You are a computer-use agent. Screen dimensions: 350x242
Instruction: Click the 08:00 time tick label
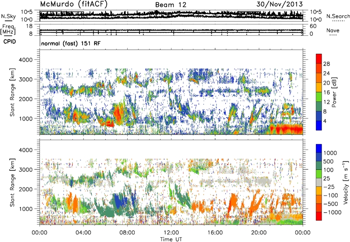point(127,233)
